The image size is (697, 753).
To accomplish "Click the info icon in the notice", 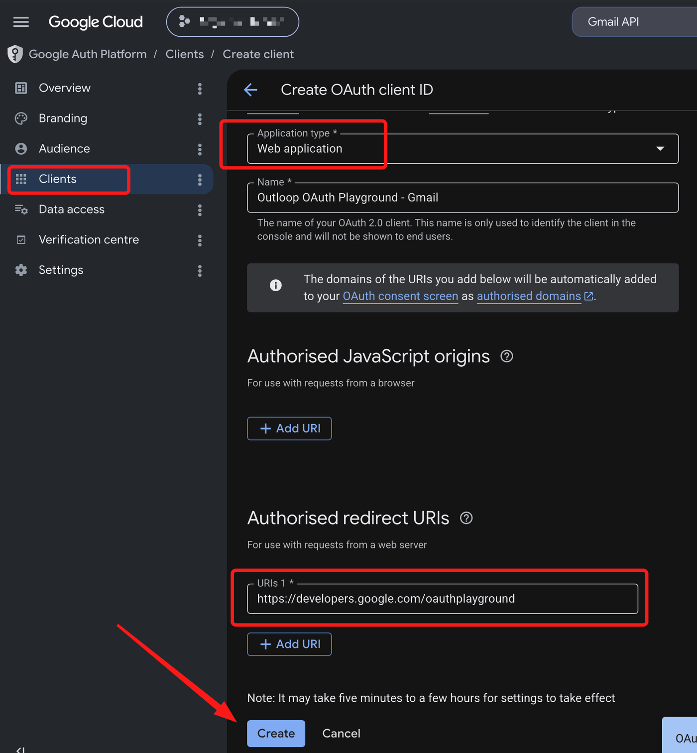I will click(x=275, y=285).
